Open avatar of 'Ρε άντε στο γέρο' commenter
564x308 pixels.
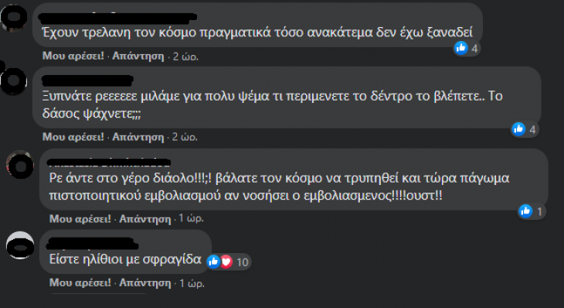[20, 165]
